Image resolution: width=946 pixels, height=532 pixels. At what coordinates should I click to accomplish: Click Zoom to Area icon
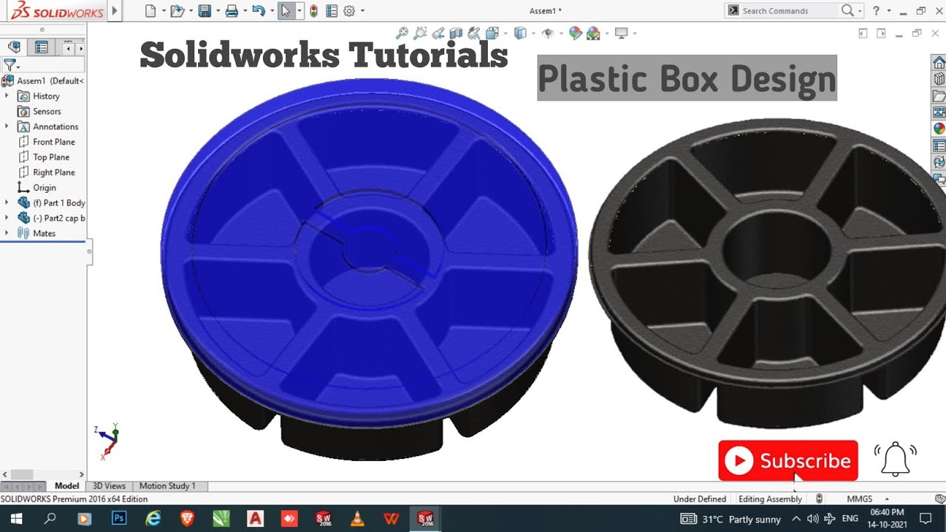(x=420, y=33)
